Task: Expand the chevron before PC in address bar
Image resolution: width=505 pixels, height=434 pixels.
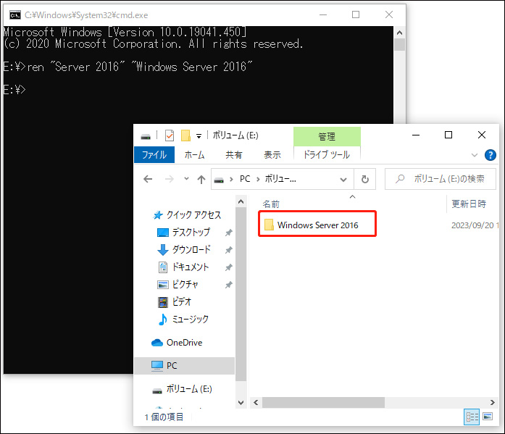Action: click(231, 180)
